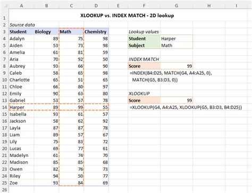The width and height of the screenshot is (252, 193).
Task: Click the =XLOOKUP(G4, A4:A25 formula text
Action: (186, 107)
